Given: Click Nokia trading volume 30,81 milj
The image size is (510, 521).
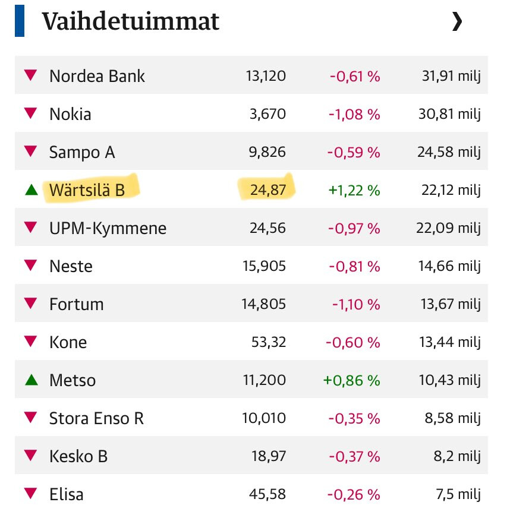Looking at the screenshot, I should 448,114.
